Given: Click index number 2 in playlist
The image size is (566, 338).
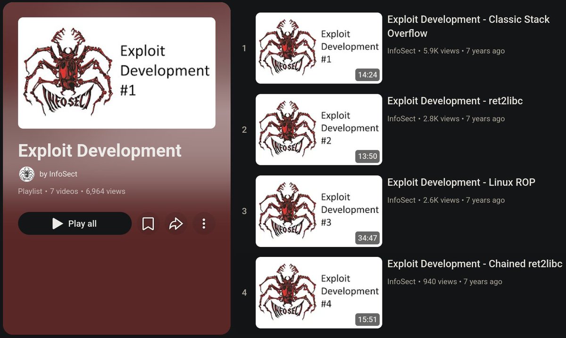Looking at the screenshot, I should (x=244, y=130).
